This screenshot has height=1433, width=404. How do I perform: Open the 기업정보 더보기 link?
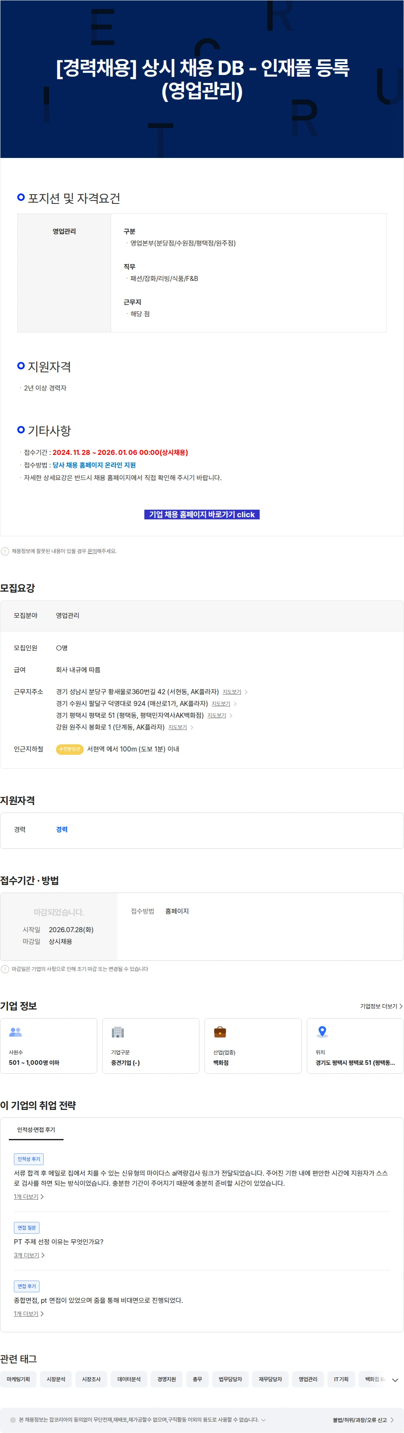[381, 1006]
